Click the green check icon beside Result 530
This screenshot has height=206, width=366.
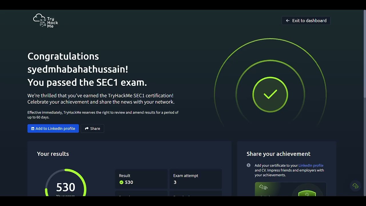click(121, 182)
